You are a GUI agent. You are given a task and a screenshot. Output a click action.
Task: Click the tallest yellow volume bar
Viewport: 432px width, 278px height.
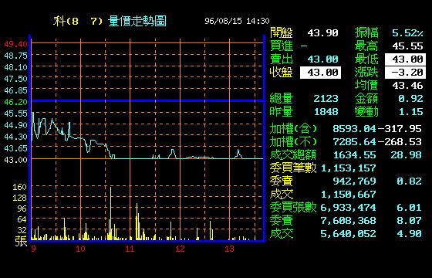point(111,213)
